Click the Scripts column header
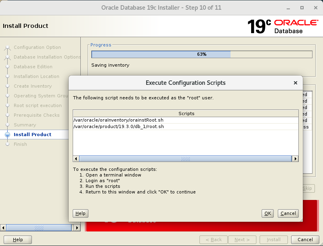 186,114
